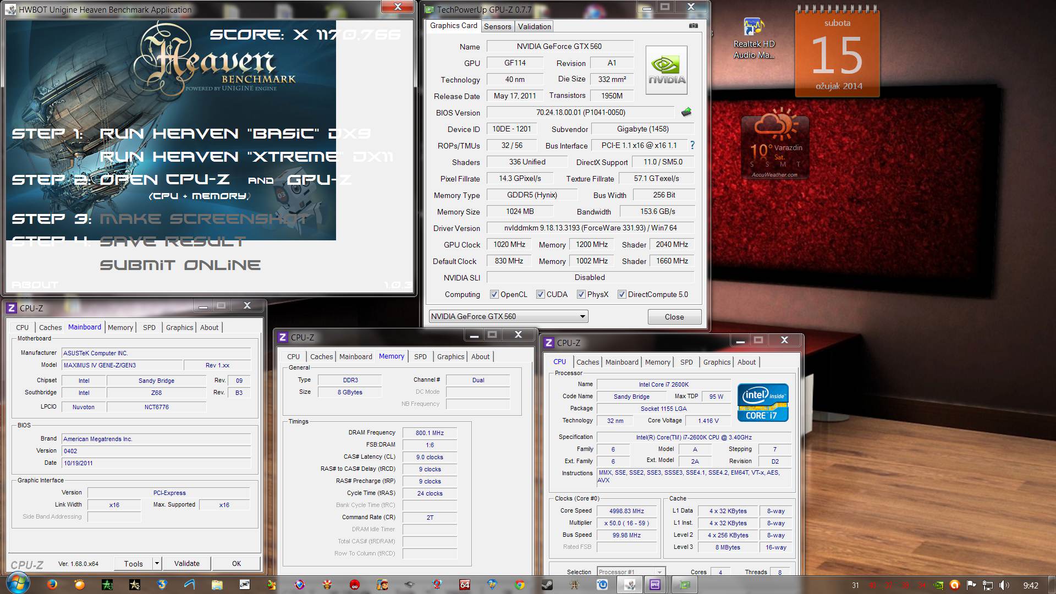Click MAKE SCREENSHOT in HWBOT Heaven
The image size is (1056, 594).
[x=204, y=219]
